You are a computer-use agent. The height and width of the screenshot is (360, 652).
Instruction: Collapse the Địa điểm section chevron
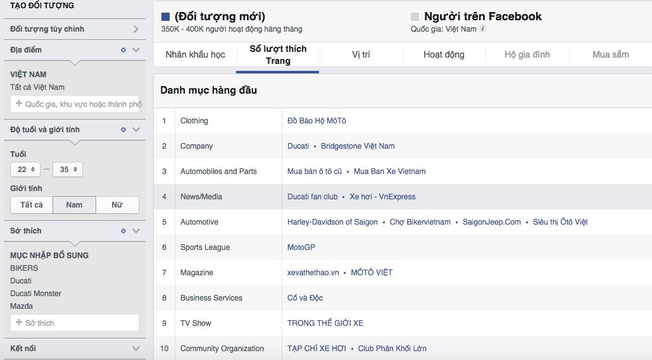tap(136, 50)
